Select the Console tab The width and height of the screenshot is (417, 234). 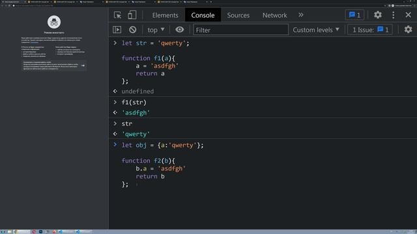tap(203, 15)
